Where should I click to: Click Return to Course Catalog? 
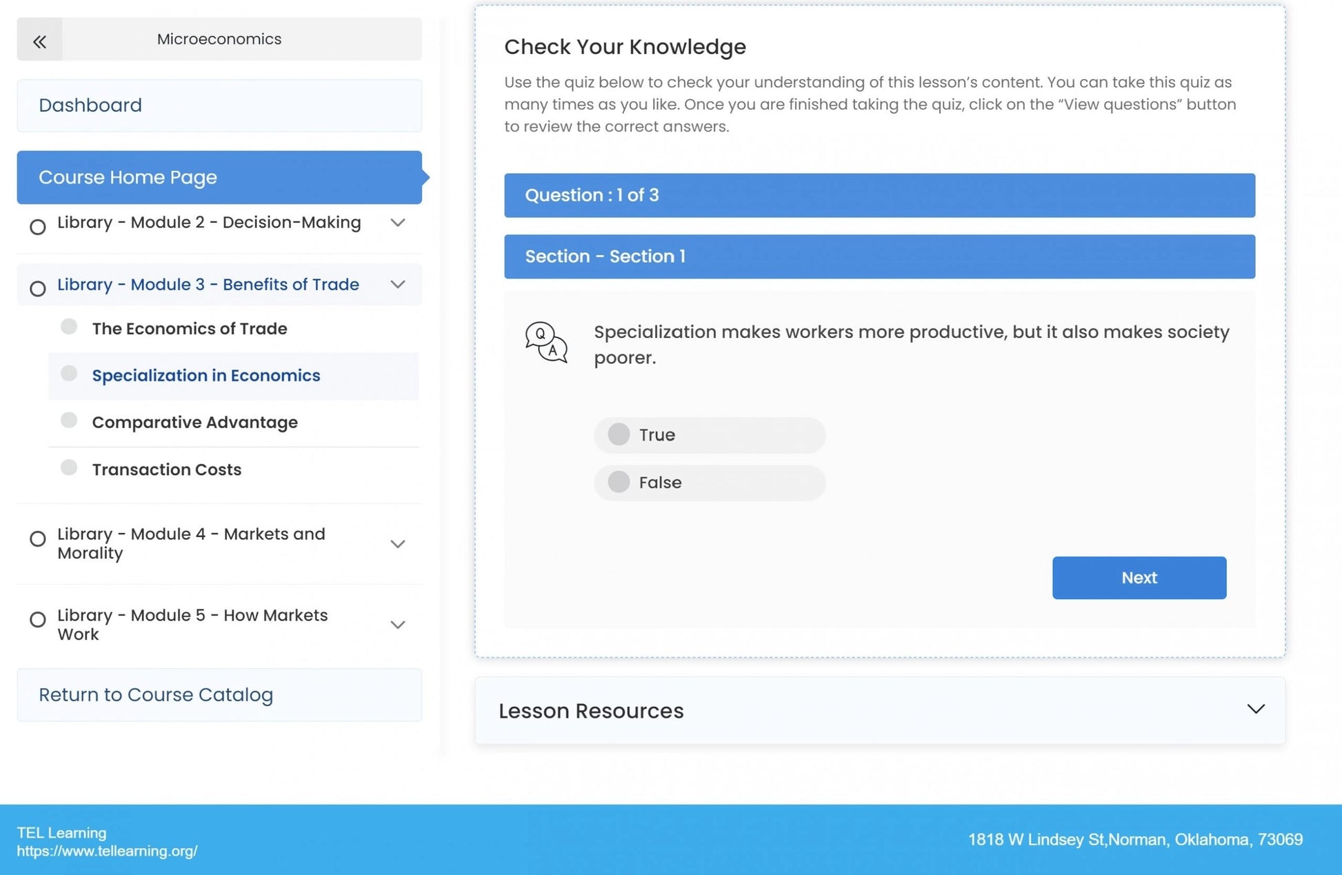click(x=219, y=695)
